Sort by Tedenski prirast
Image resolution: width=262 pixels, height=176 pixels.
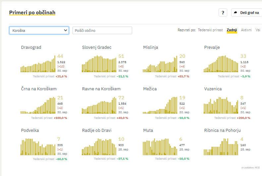(210, 30)
